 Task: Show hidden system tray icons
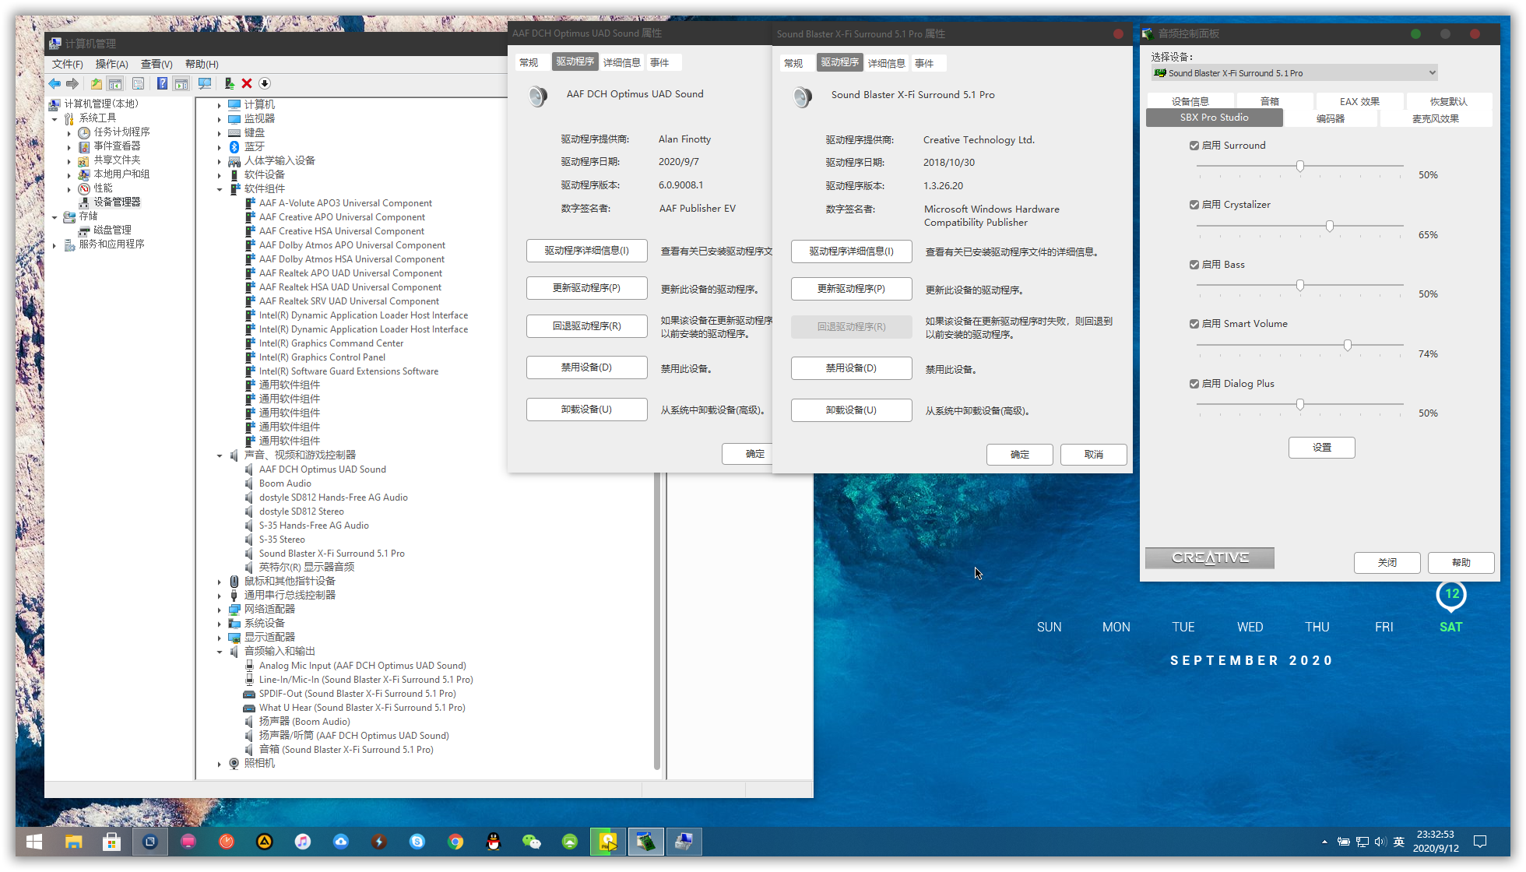(x=1324, y=842)
